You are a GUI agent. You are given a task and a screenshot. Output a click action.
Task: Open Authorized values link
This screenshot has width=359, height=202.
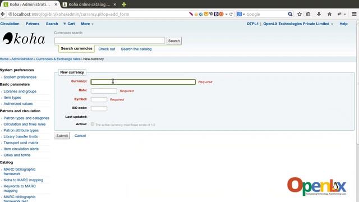coord(18,104)
